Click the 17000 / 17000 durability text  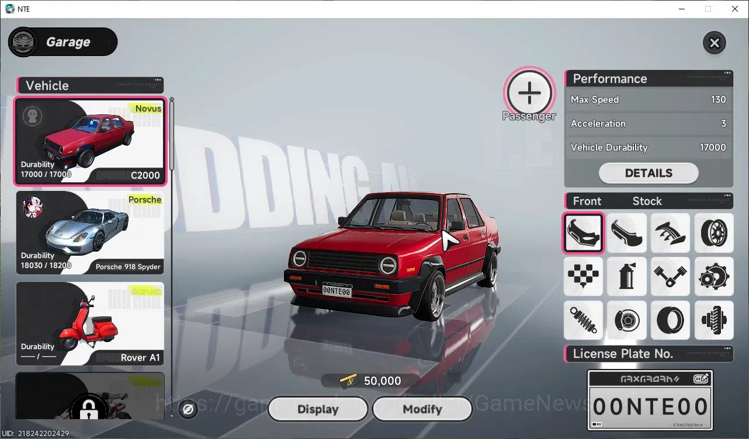46,174
